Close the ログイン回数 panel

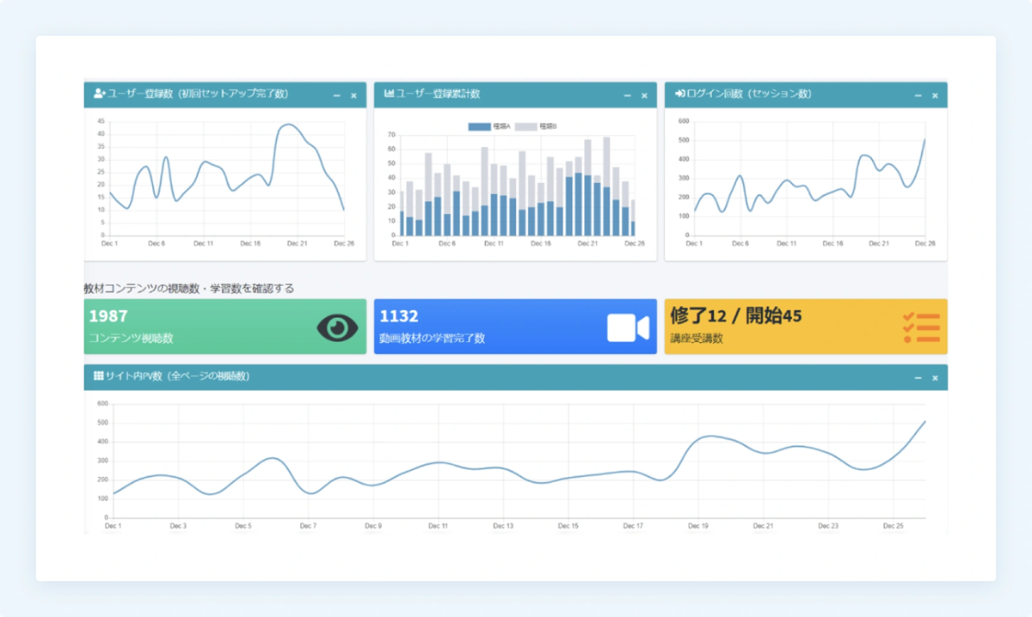[x=934, y=95]
